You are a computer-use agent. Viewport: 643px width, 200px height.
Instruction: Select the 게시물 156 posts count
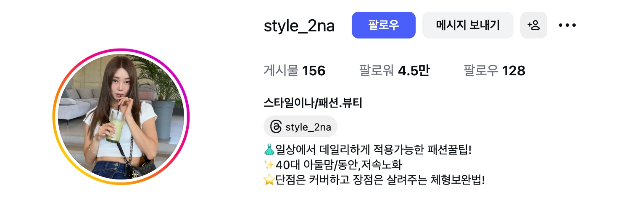pos(295,71)
